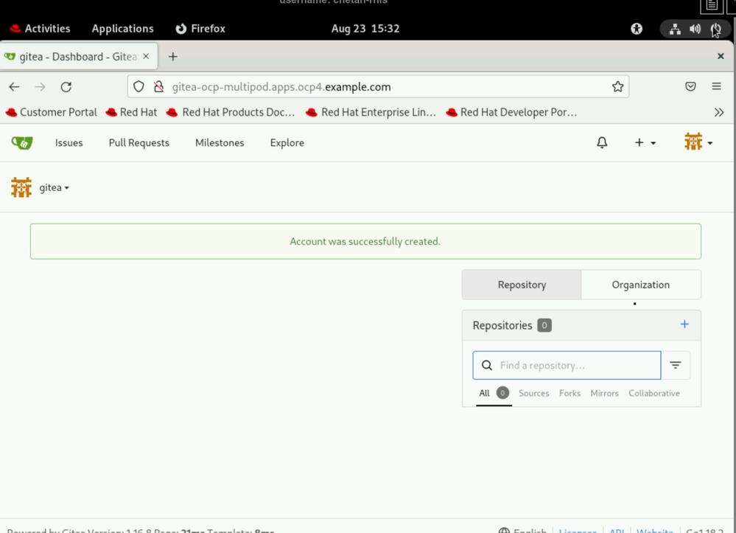Show more bookmarks with chevron

[x=719, y=113]
